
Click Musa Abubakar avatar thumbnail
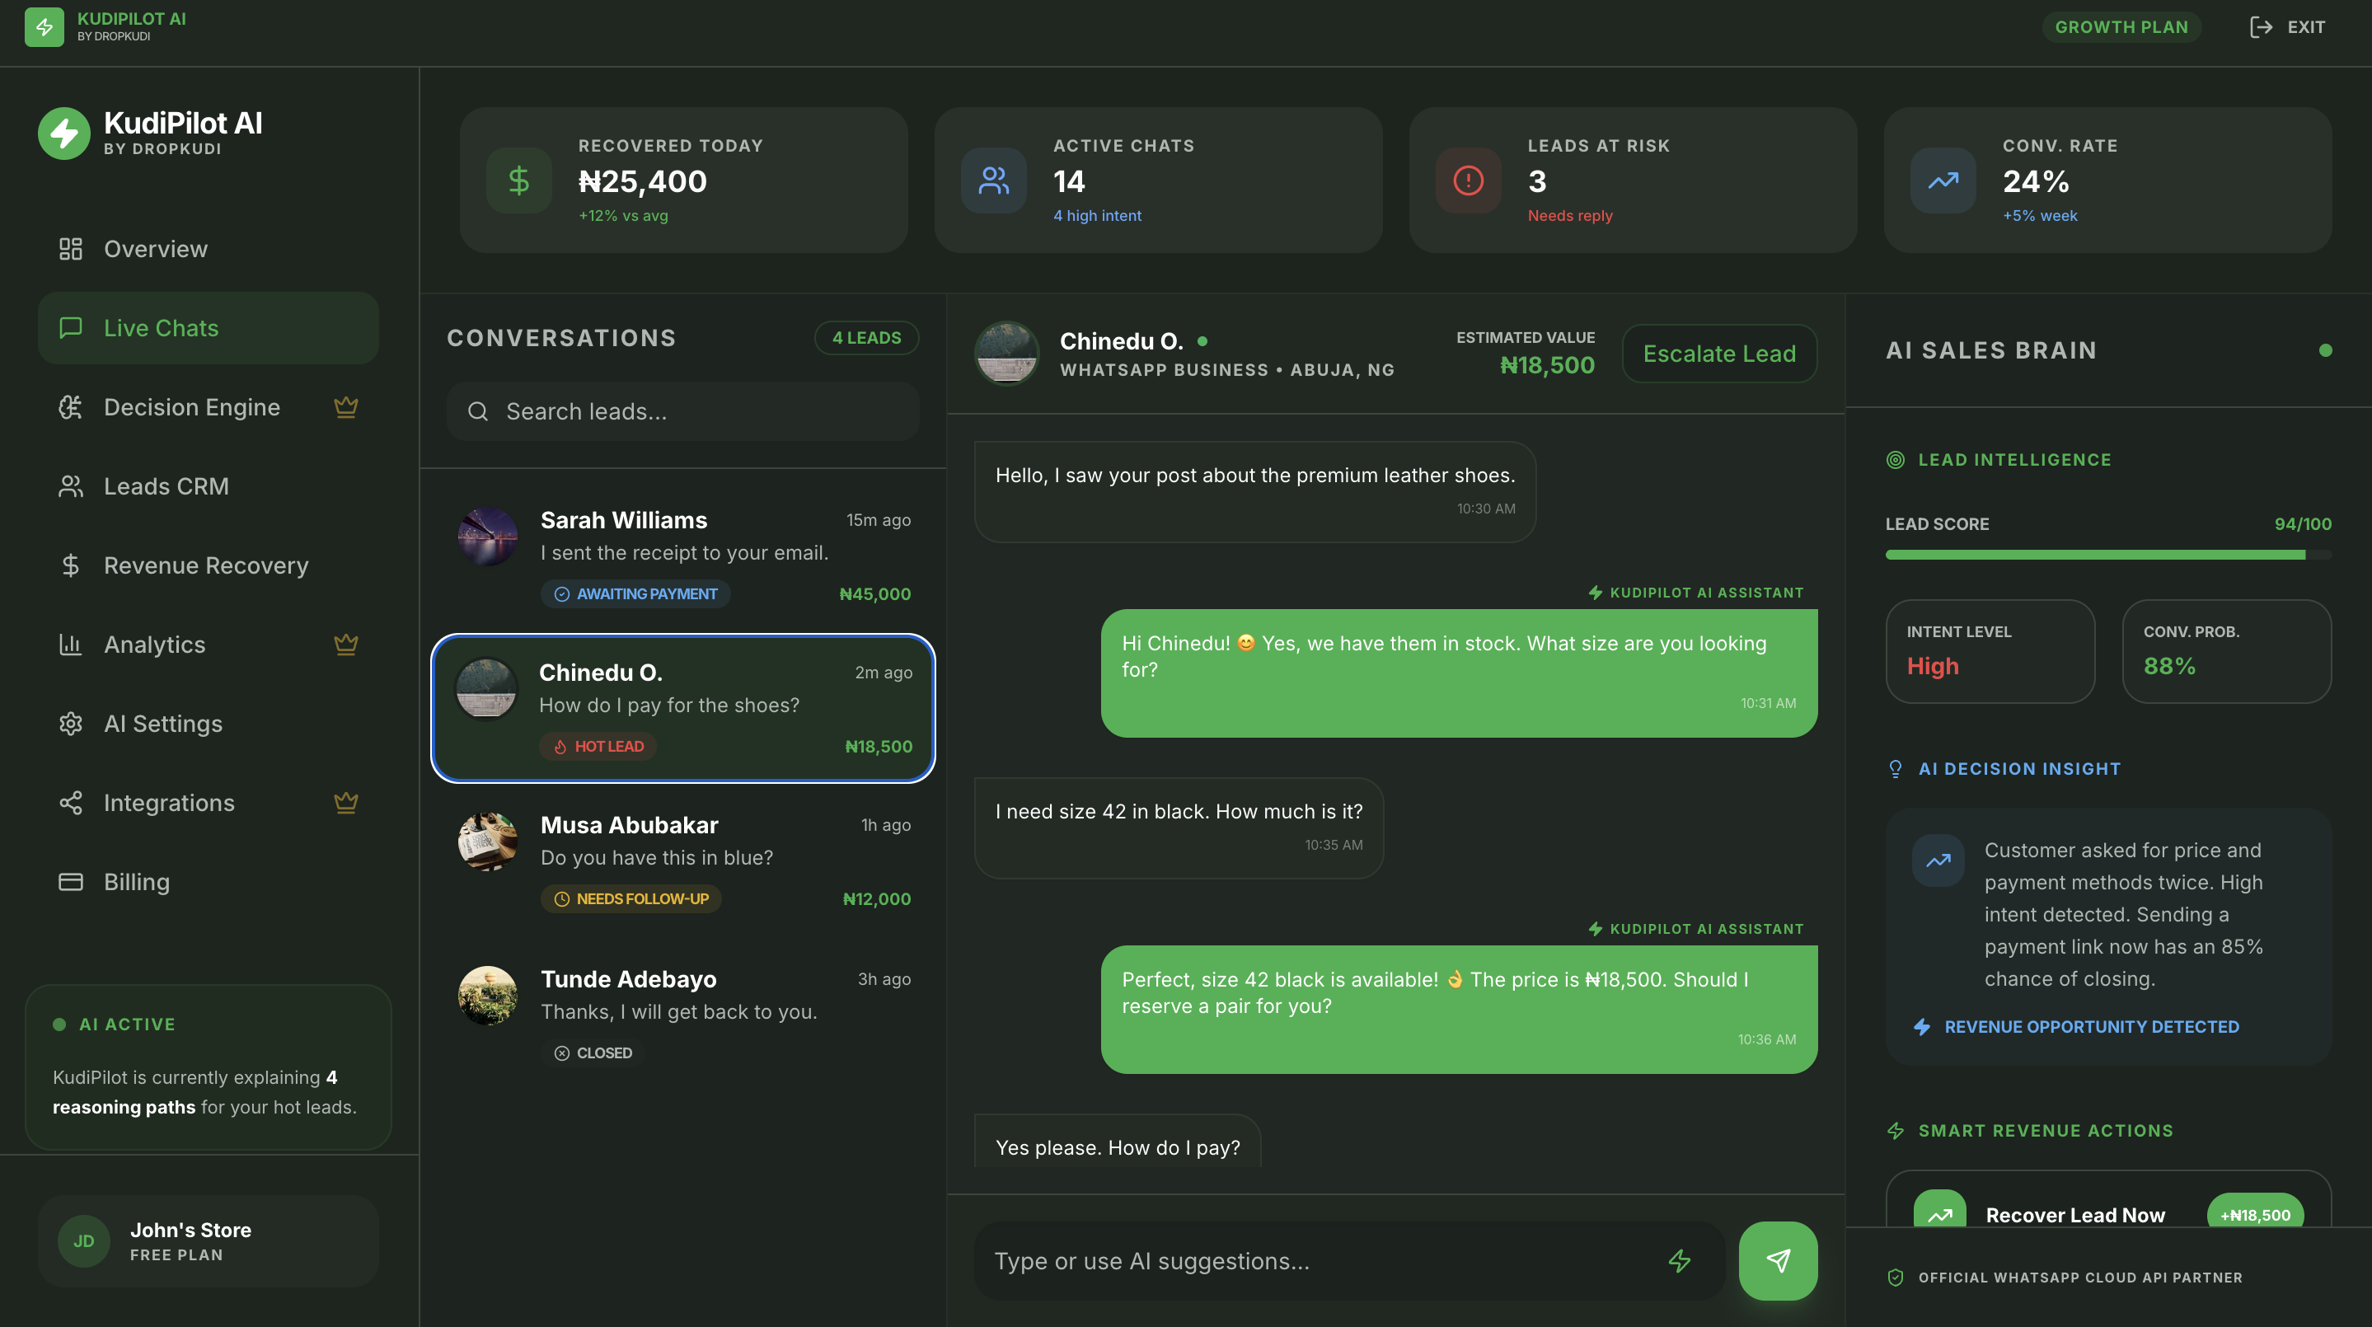pos(488,842)
